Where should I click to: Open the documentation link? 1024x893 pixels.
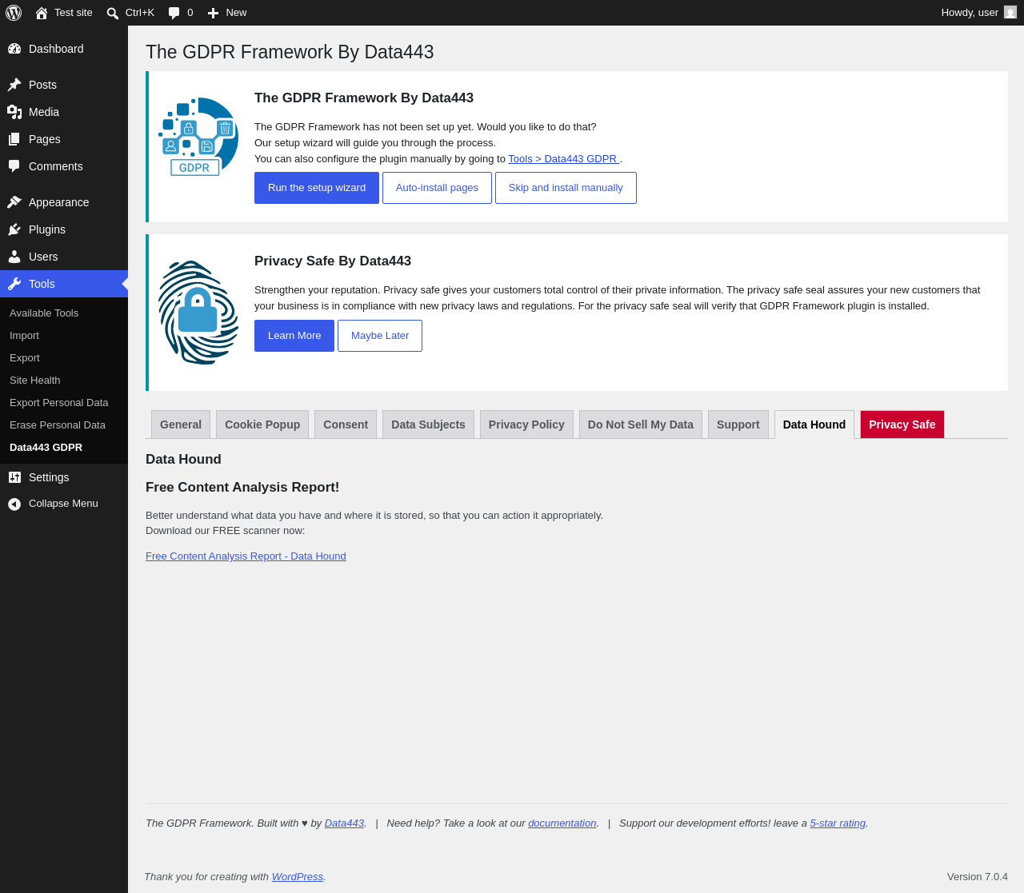[x=562, y=823]
